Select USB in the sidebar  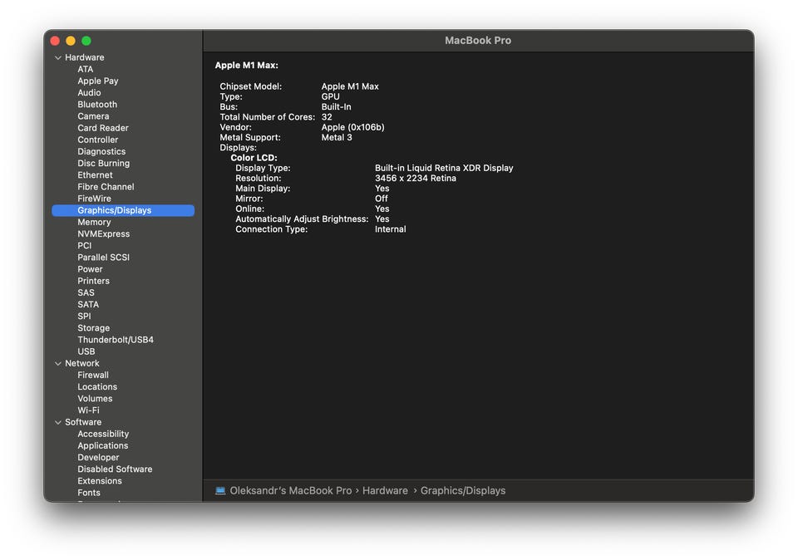click(86, 351)
